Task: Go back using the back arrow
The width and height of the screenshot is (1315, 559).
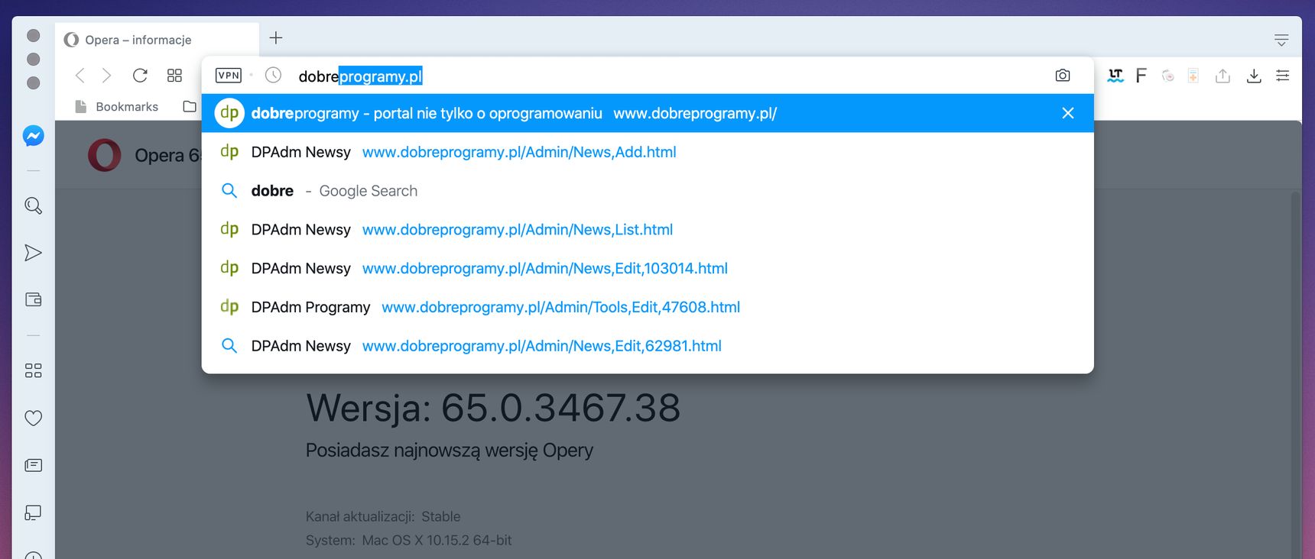Action: [x=80, y=76]
